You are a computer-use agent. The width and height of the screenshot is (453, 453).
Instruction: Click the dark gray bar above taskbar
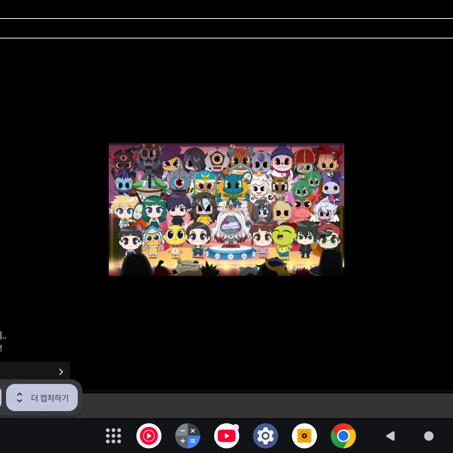coord(264,405)
